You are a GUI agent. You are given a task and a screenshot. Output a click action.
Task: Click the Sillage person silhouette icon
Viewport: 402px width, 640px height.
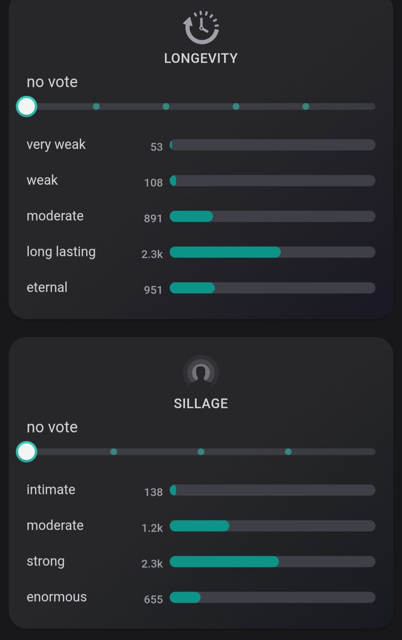coord(201,372)
